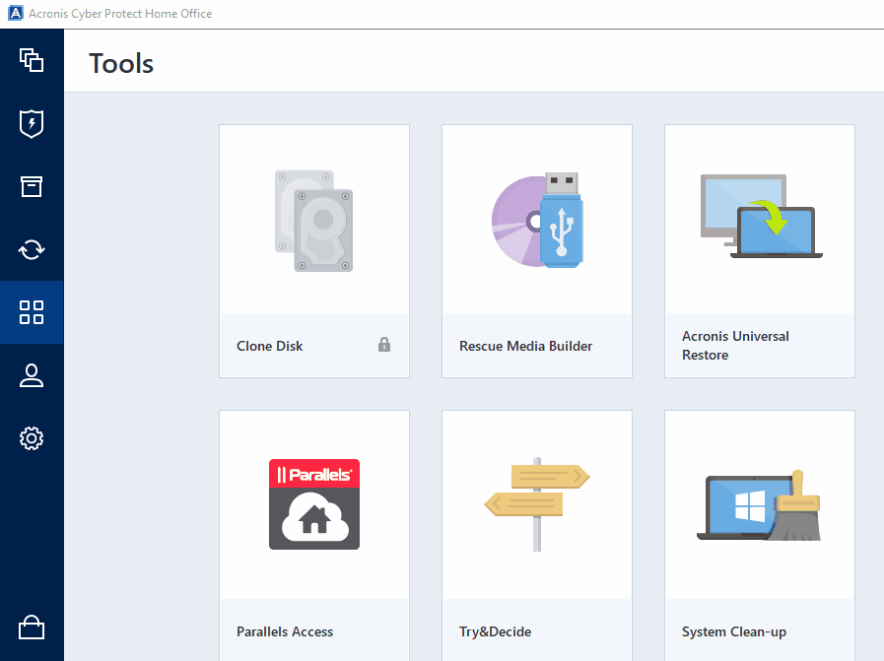
Task: Click the Acronis Cyber Protect Home Office title
Action: 120,14
